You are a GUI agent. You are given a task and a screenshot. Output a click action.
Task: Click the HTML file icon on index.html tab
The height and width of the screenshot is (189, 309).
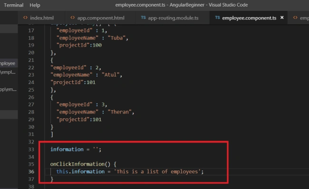pos(25,18)
